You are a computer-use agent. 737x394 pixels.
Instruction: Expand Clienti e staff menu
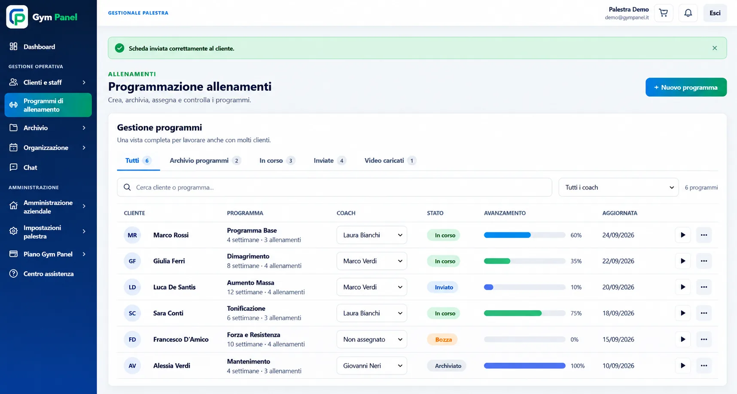click(48, 82)
